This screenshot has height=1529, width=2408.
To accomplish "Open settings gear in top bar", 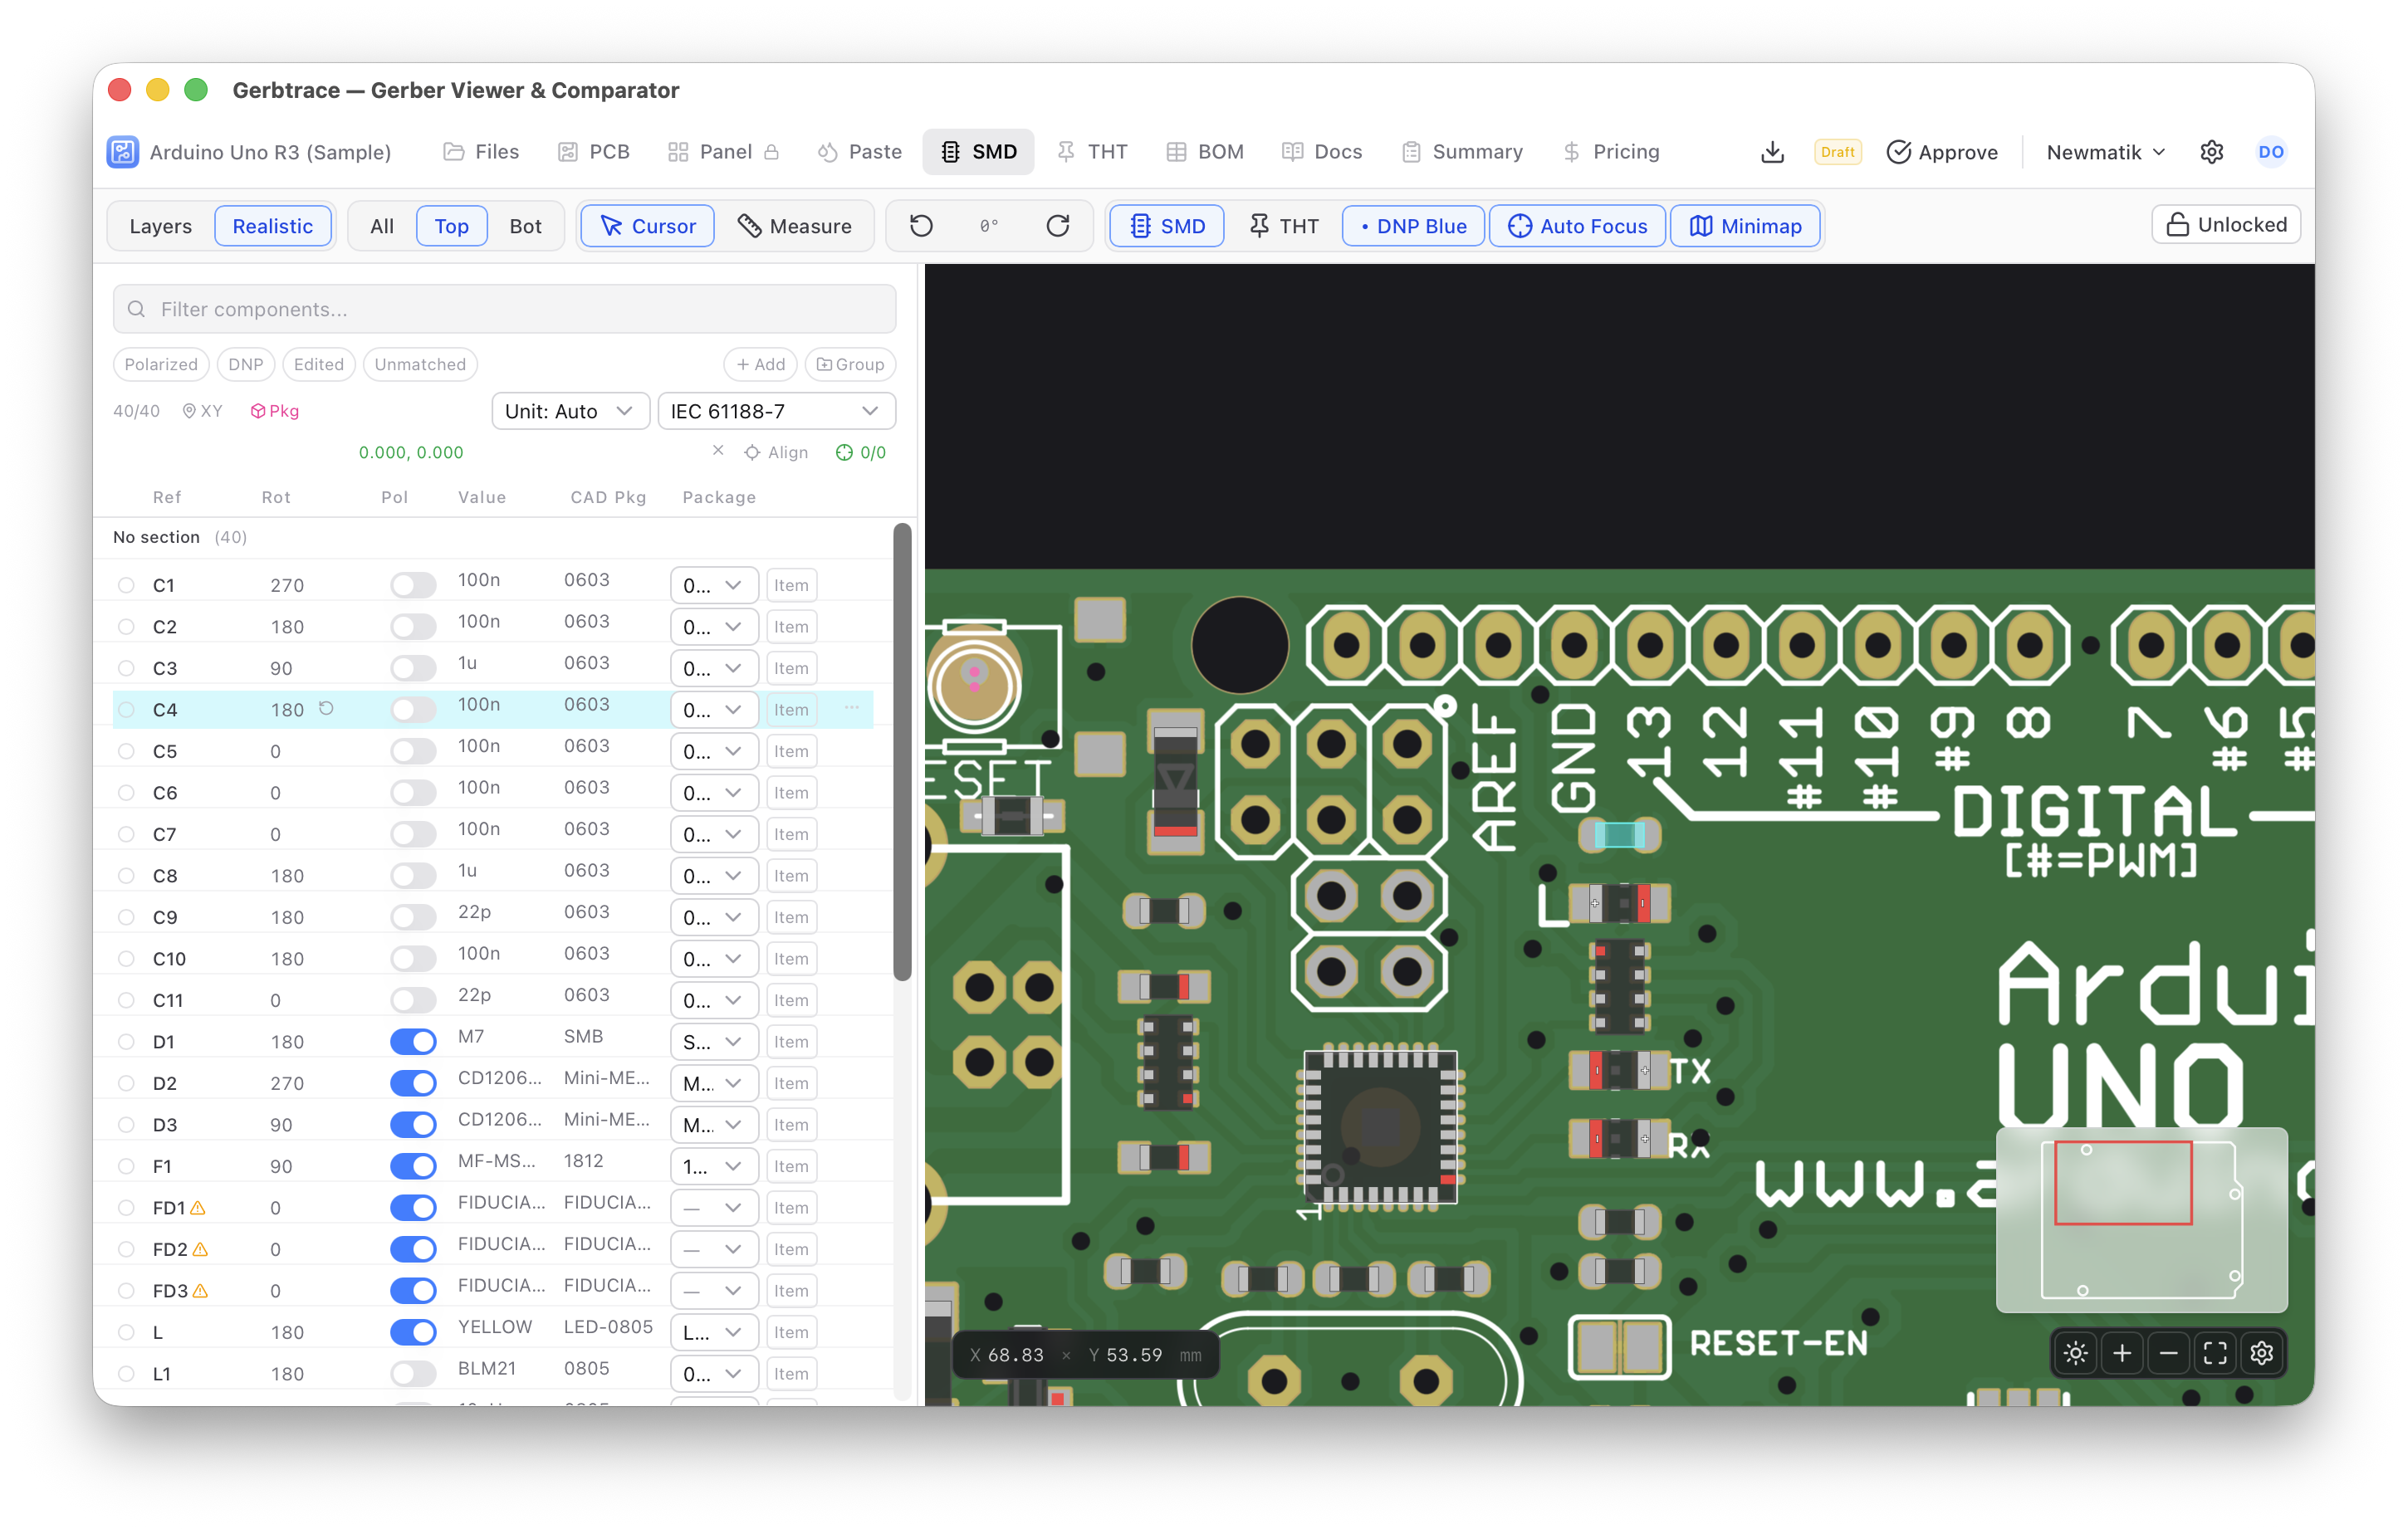I will 2211,152.
